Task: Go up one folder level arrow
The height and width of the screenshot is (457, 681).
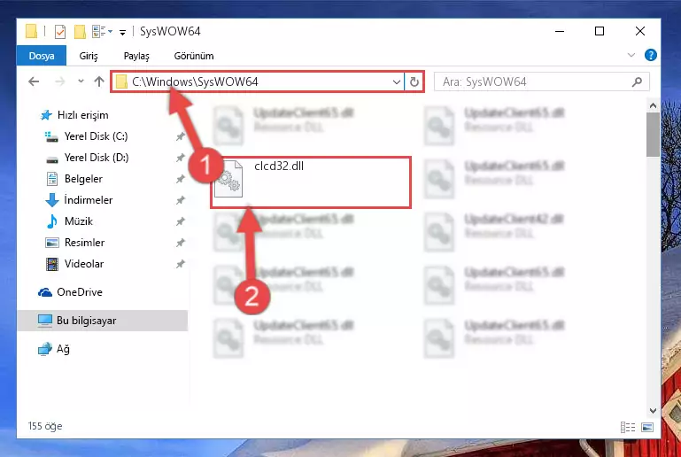Action: coord(99,81)
